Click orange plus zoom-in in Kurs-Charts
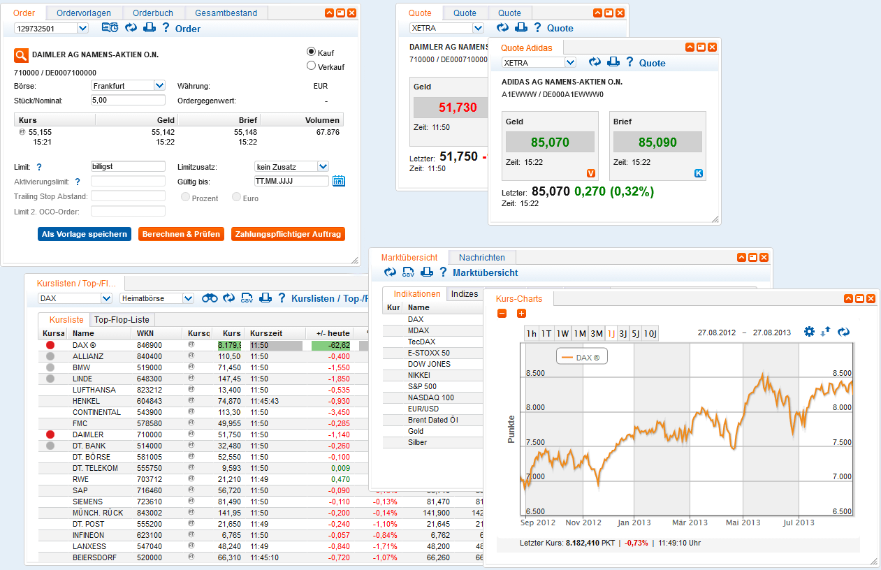Viewport: 881px width, 570px height. [521, 314]
